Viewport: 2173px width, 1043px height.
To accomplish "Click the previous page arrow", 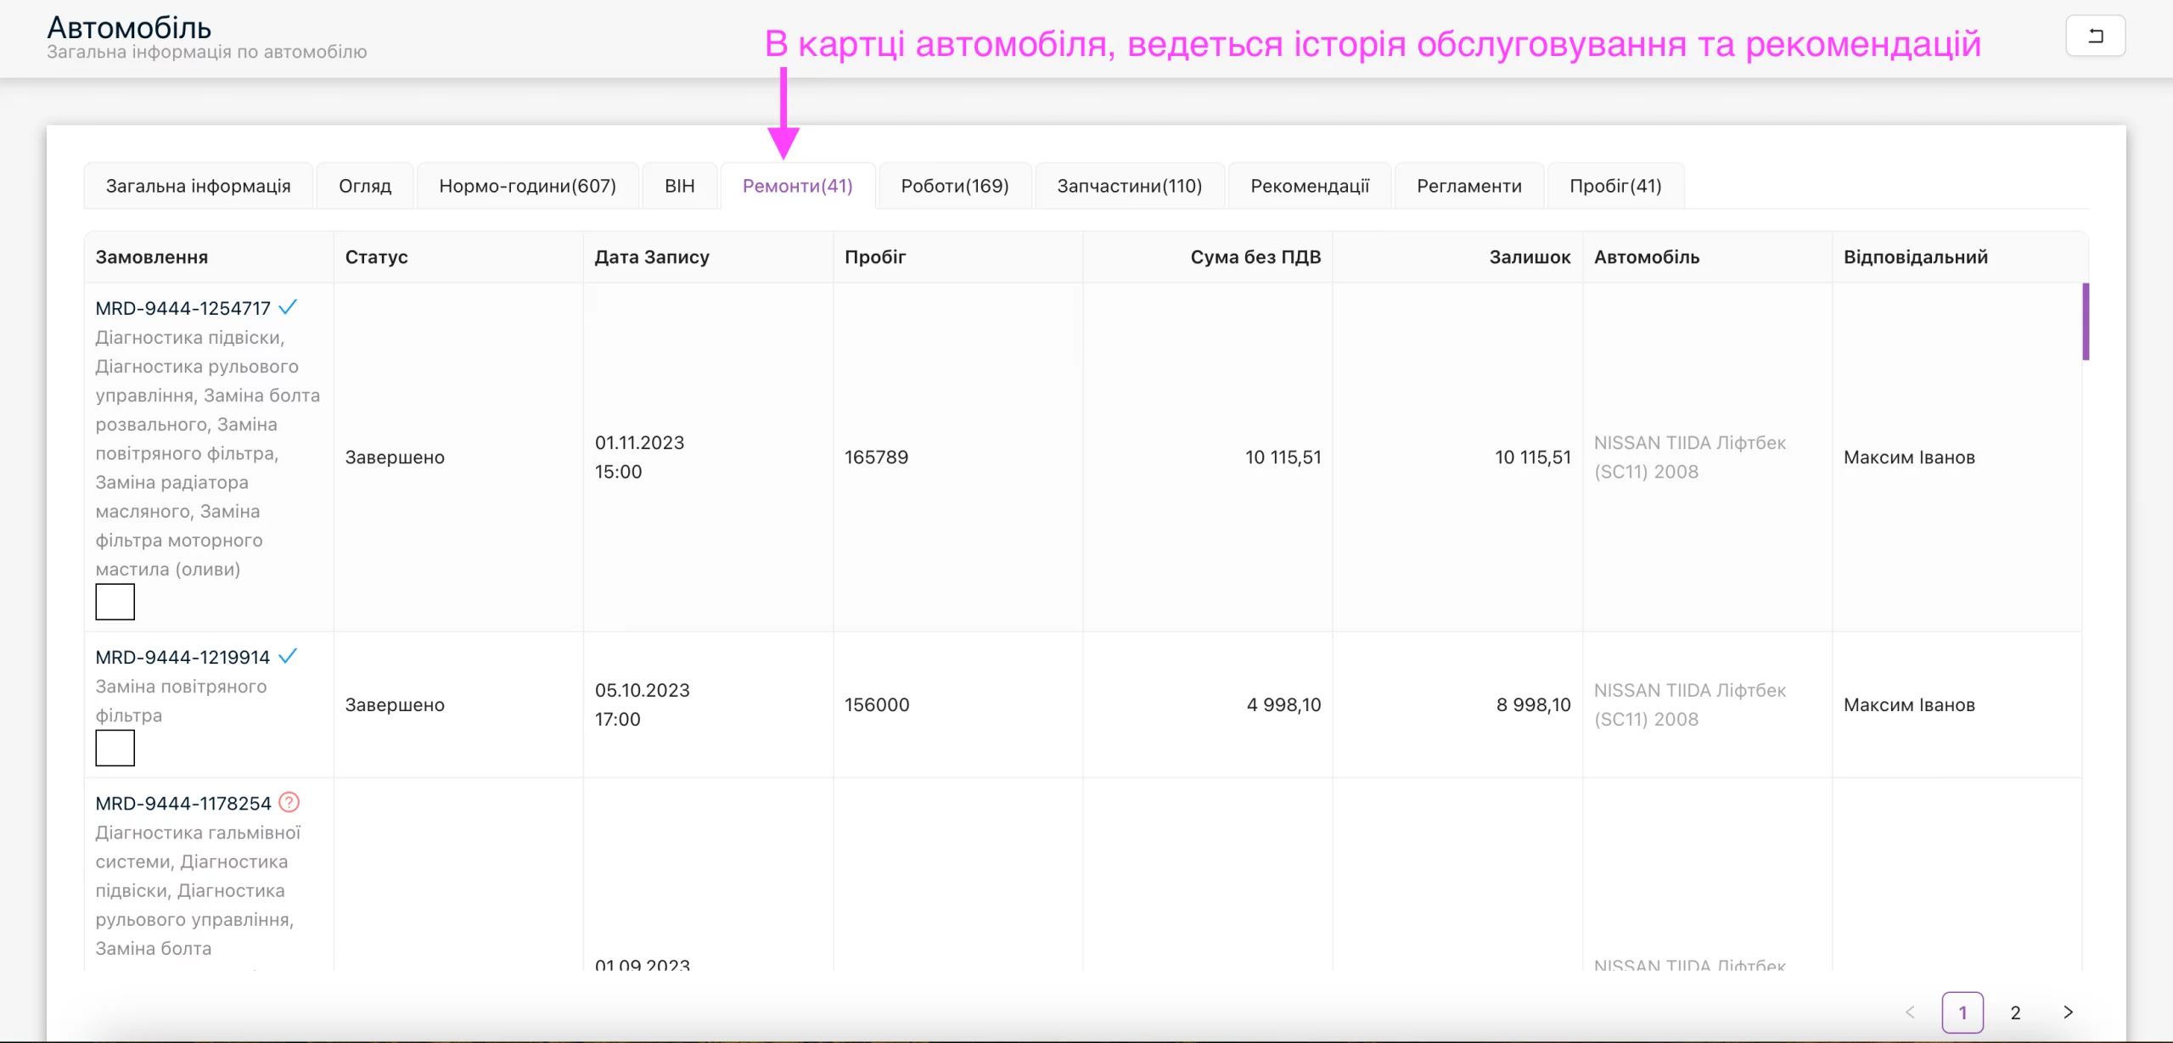I will click(1910, 1012).
